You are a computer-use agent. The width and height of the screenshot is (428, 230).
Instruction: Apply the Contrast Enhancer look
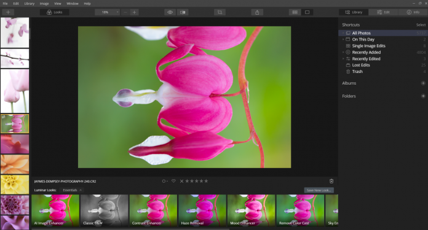pyautogui.click(x=153, y=210)
